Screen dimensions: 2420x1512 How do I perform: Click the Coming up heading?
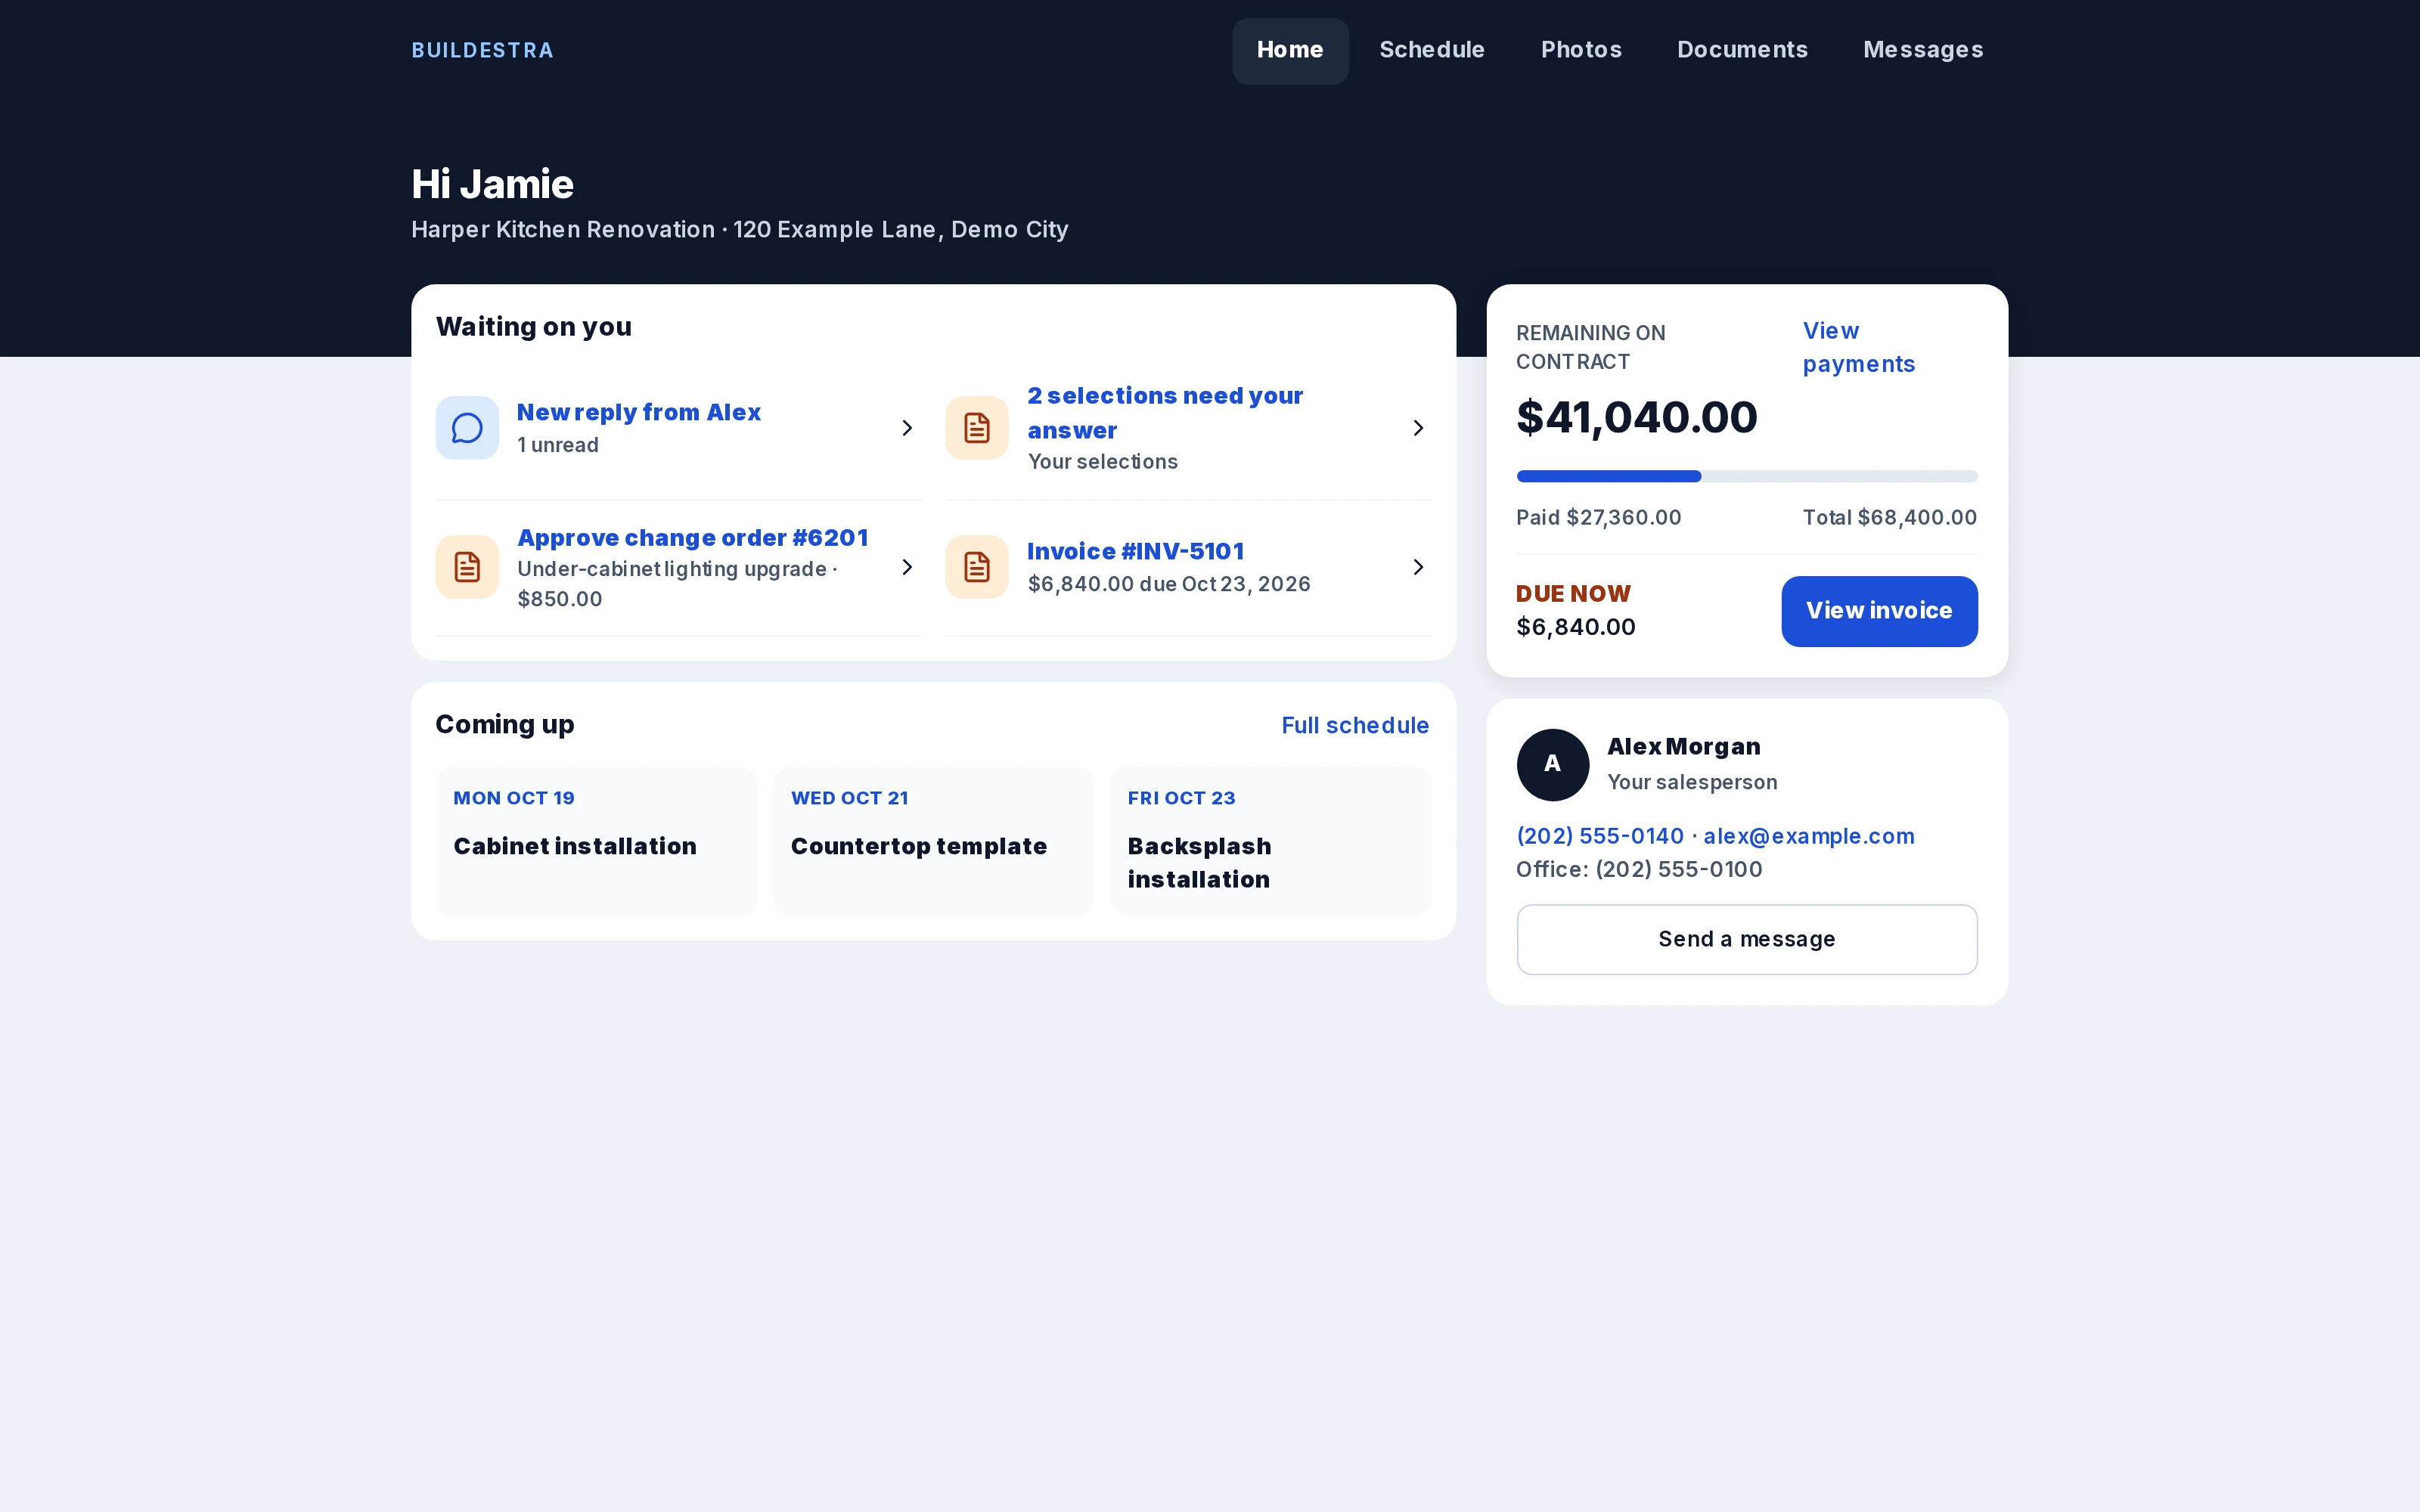pos(505,725)
